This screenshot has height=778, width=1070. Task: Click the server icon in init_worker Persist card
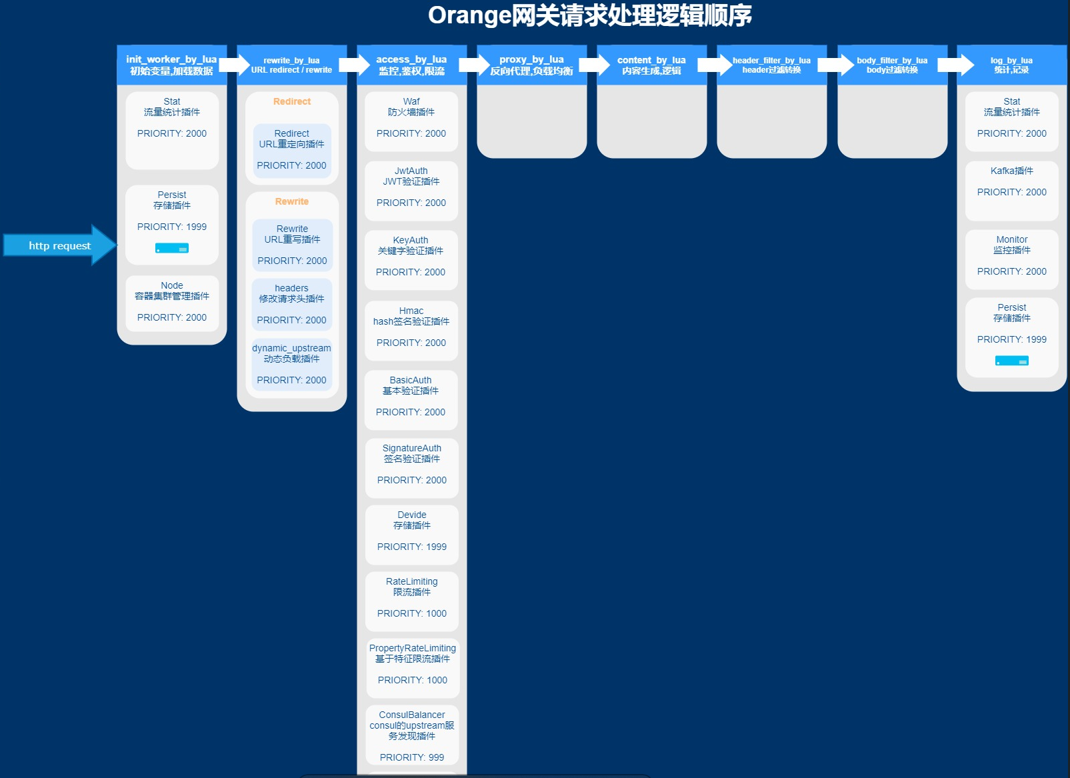coord(172,248)
